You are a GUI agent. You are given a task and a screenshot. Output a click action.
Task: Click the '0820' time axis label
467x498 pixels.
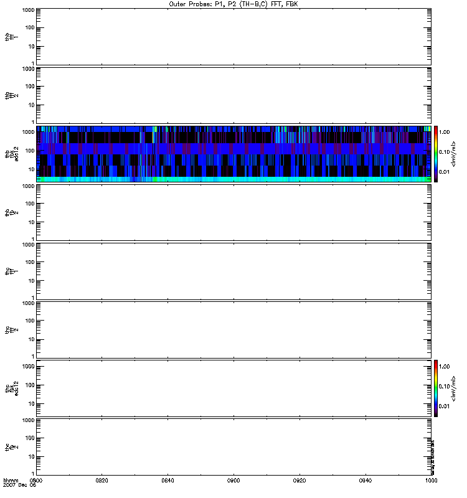[101, 480]
